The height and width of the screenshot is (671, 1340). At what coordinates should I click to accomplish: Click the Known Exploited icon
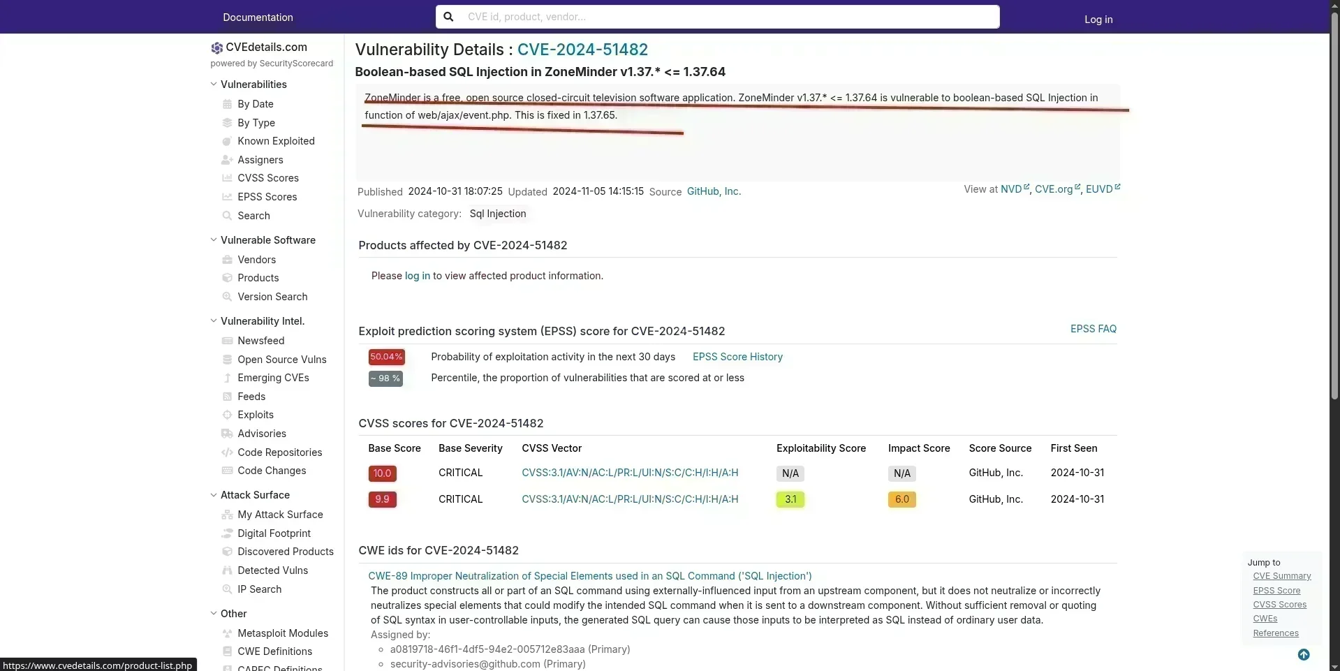click(227, 141)
